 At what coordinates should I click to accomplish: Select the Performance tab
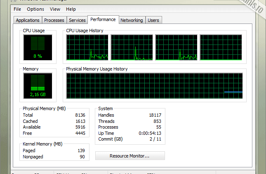[x=103, y=19]
